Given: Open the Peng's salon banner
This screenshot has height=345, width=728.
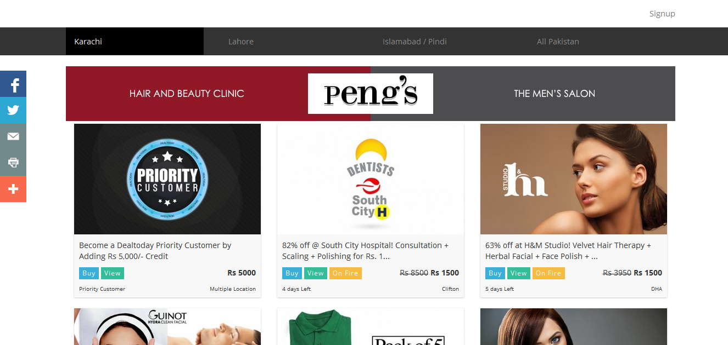Looking at the screenshot, I should [x=371, y=94].
